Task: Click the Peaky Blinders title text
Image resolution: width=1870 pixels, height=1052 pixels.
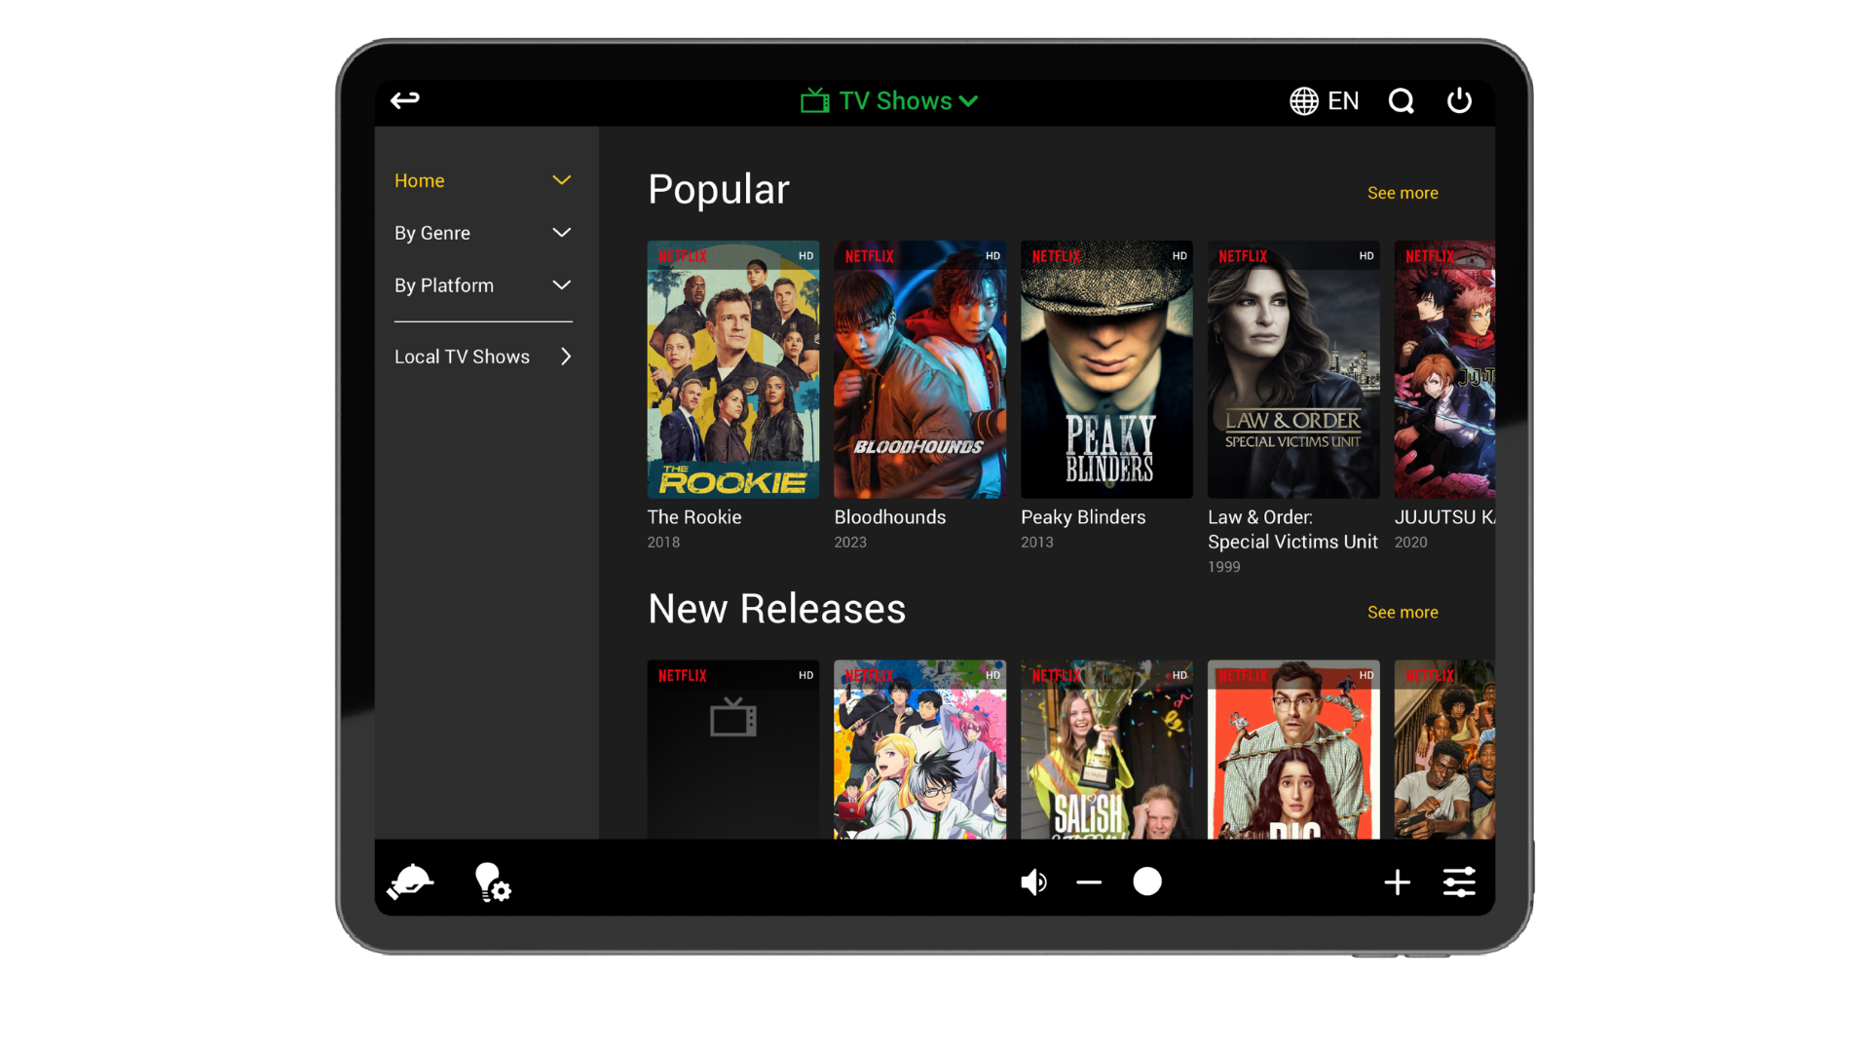Action: pyautogui.click(x=1083, y=517)
